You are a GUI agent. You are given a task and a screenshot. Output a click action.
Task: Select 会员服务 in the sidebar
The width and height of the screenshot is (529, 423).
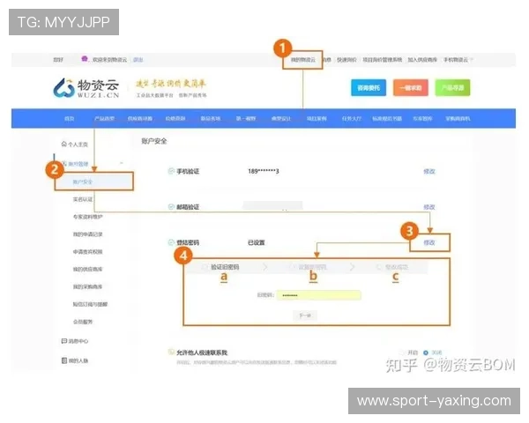click(x=83, y=322)
